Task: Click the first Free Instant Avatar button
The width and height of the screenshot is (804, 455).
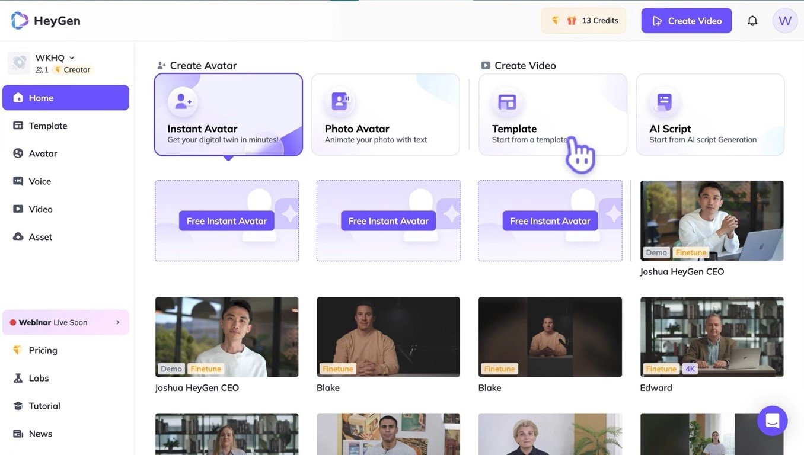Action: 226,221
